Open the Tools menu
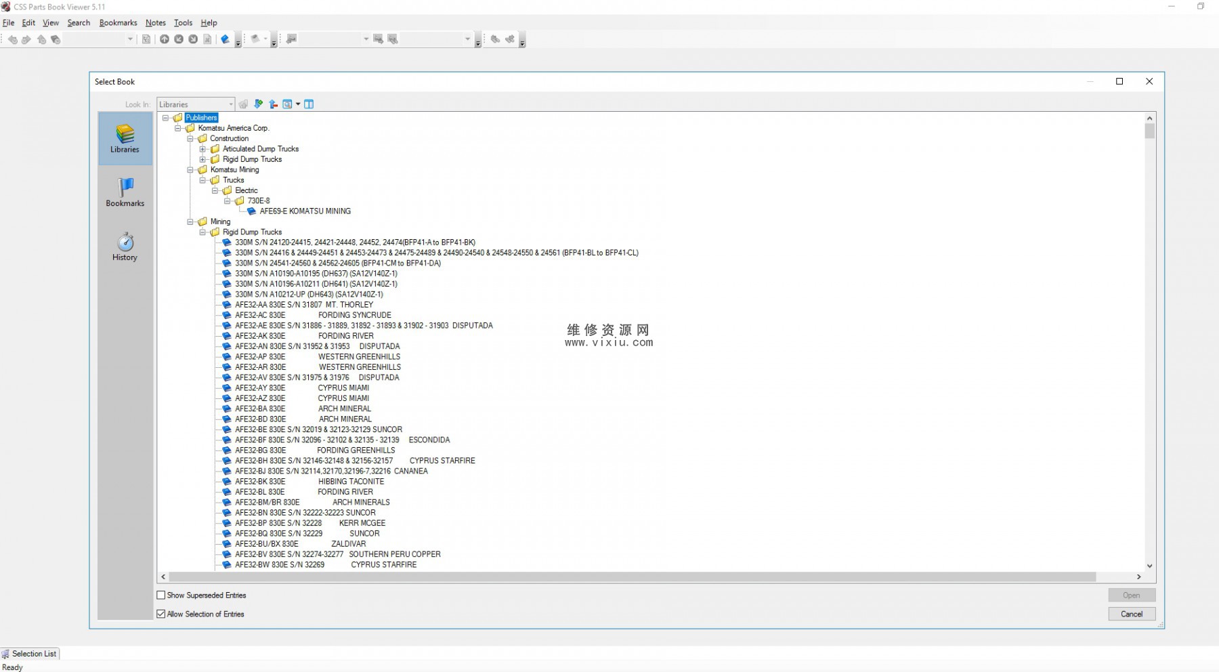 click(x=183, y=22)
